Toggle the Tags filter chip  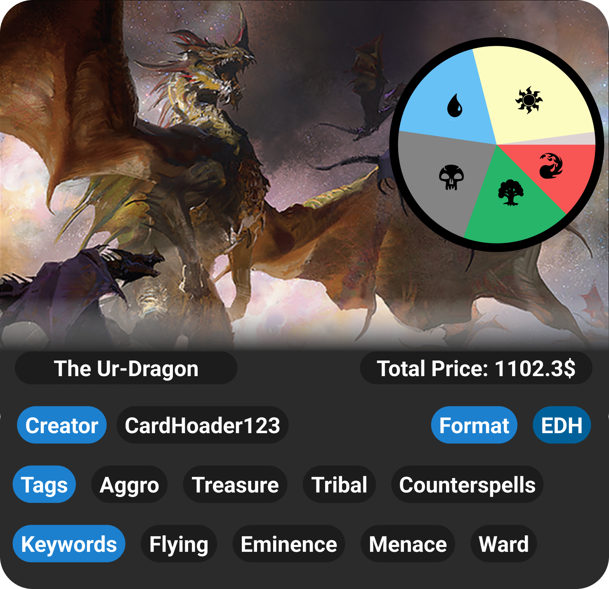[x=44, y=485]
